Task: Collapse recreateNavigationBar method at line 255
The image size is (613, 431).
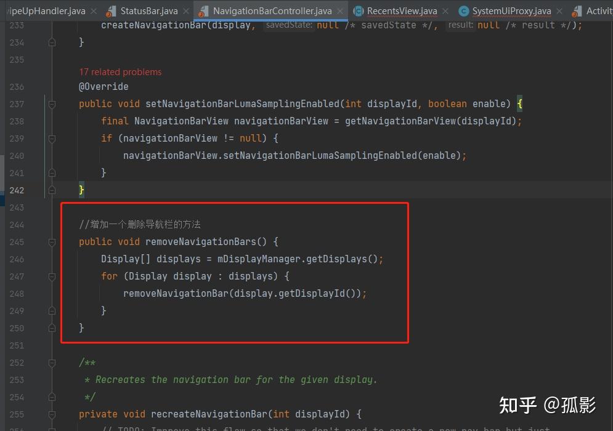Action: 52,414
